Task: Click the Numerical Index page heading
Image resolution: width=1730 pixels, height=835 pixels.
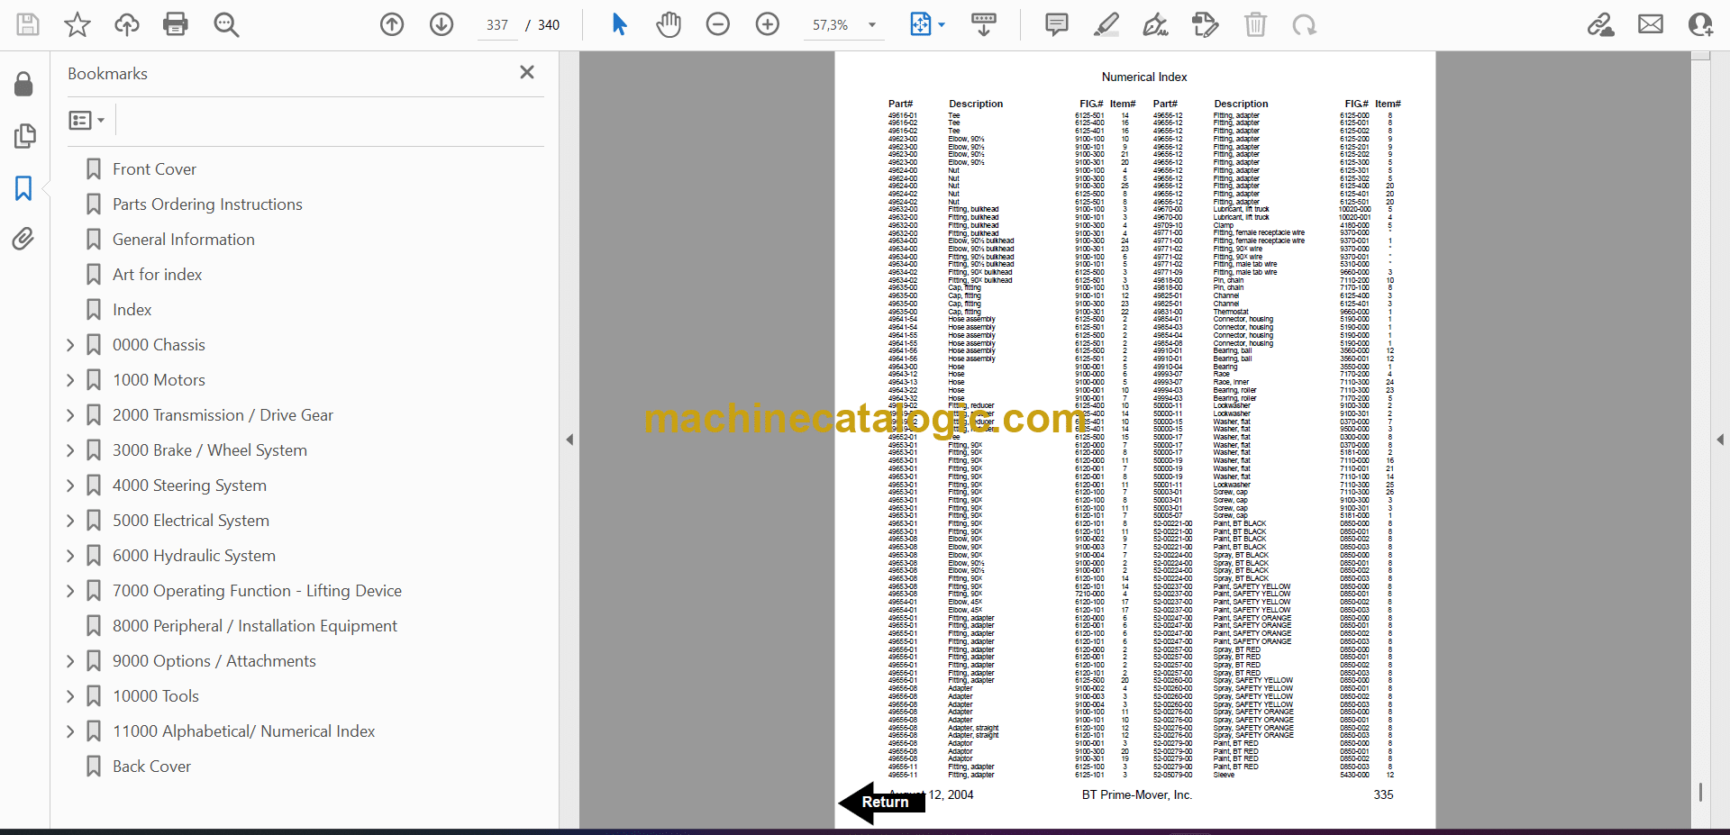Action: coord(1144,77)
